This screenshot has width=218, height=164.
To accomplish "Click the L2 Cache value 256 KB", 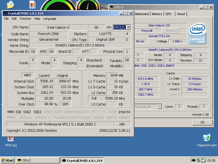I will pos(112,93).
